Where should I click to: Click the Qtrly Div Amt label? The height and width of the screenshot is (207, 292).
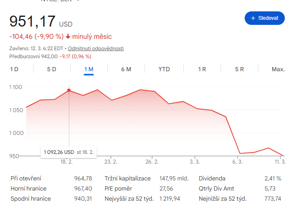(216, 188)
